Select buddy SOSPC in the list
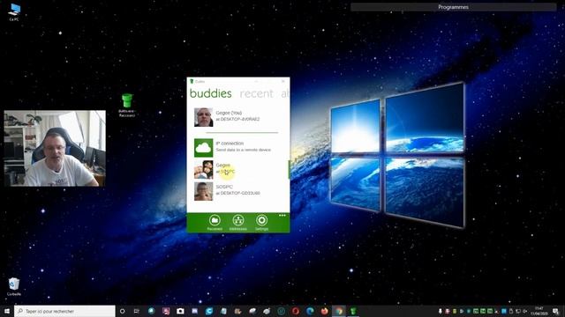This screenshot has height=317, width=565. tap(237, 191)
